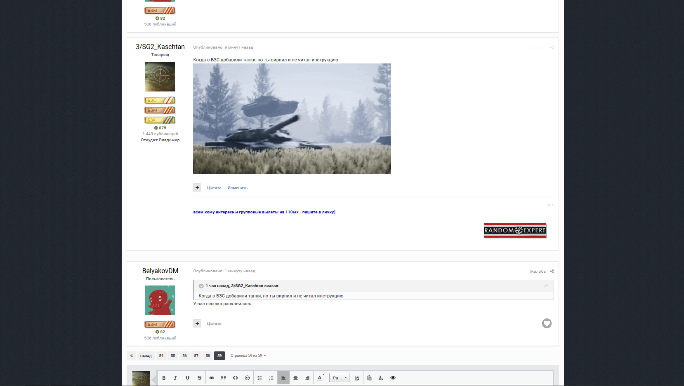
Task: Click the БЗК badge under 3/SG2_Kaschtan
Action: pos(160,120)
